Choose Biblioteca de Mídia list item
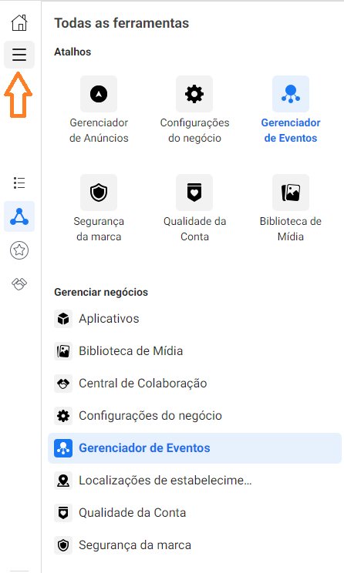The height and width of the screenshot is (573, 344). tap(194, 351)
